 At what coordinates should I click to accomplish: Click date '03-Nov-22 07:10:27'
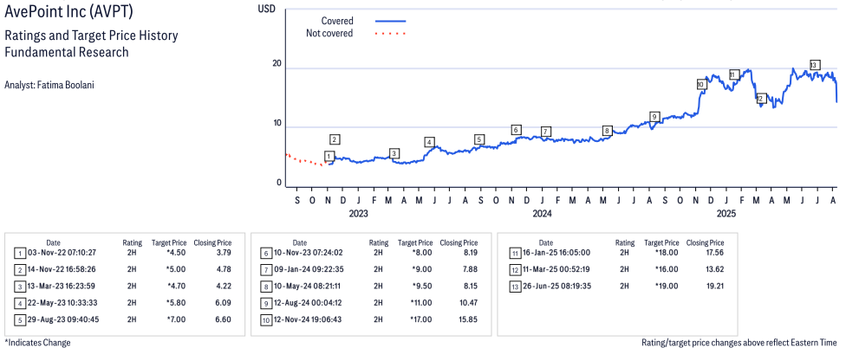(x=63, y=253)
